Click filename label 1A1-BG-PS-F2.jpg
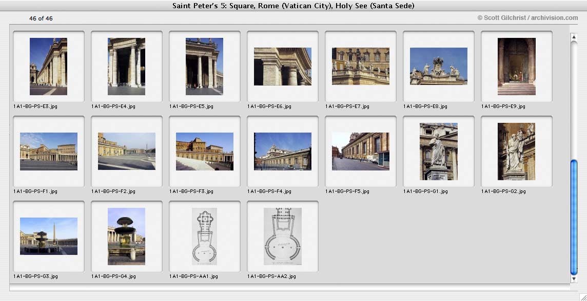Image resolution: width=587 pixels, height=301 pixels. [x=113, y=191]
